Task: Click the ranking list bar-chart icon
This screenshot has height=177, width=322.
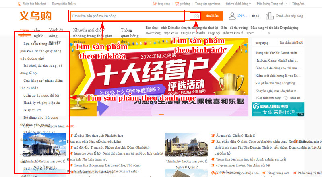Action: (270, 16)
